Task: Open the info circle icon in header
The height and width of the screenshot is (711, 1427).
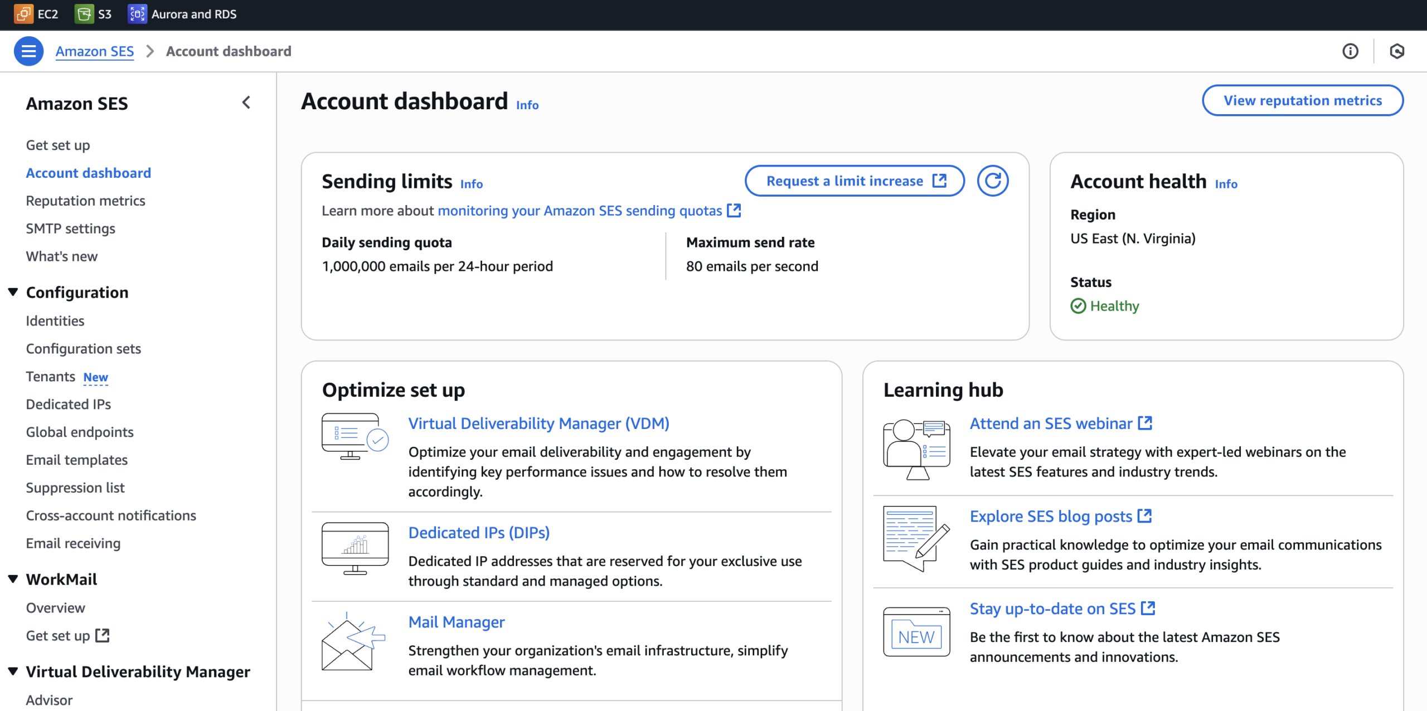Action: [x=1350, y=51]
